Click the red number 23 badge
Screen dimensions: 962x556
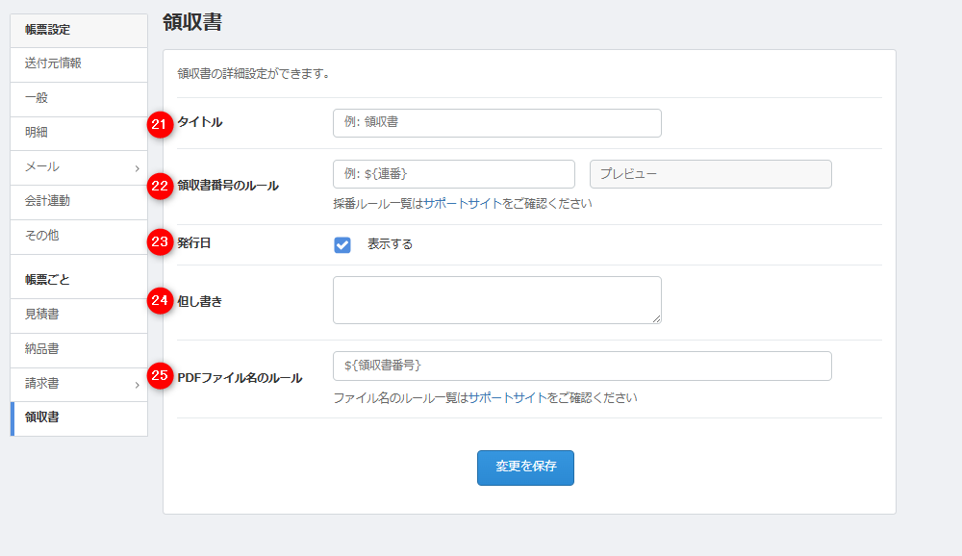click(160, 242)
